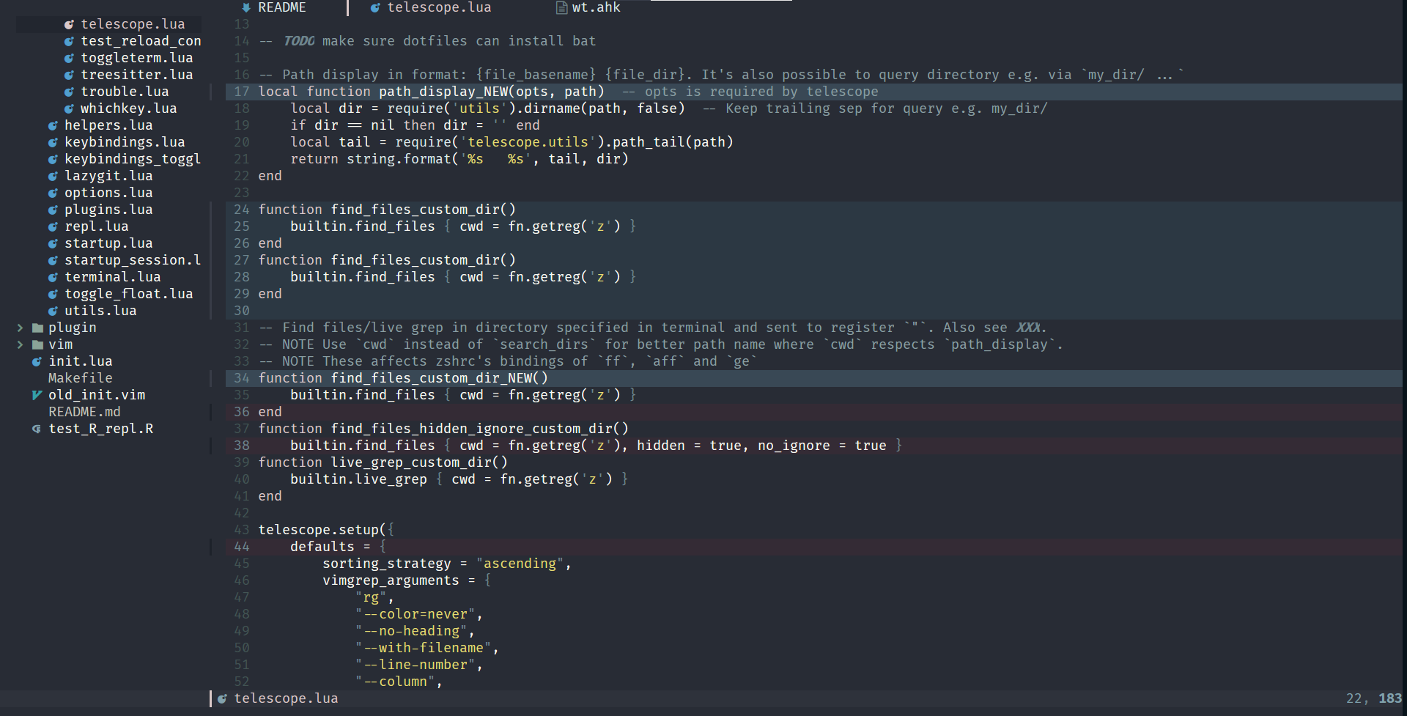Click the Lua icon beside startup.lua

point(53,243)
